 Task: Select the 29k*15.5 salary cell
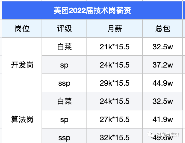coord(115,83)
